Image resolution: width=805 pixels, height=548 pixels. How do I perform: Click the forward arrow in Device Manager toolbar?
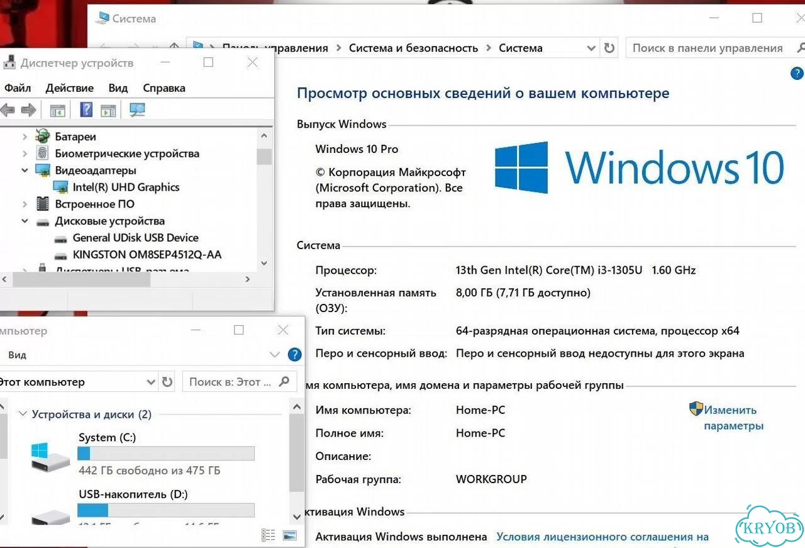(28, 110)
